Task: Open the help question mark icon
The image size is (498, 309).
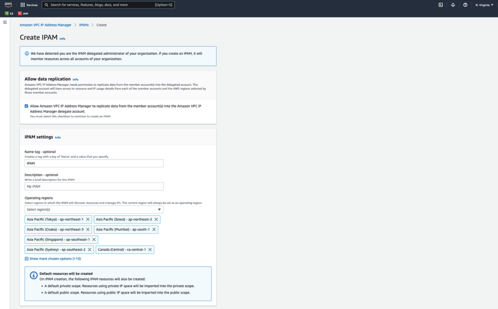Action: coord(465,5)
